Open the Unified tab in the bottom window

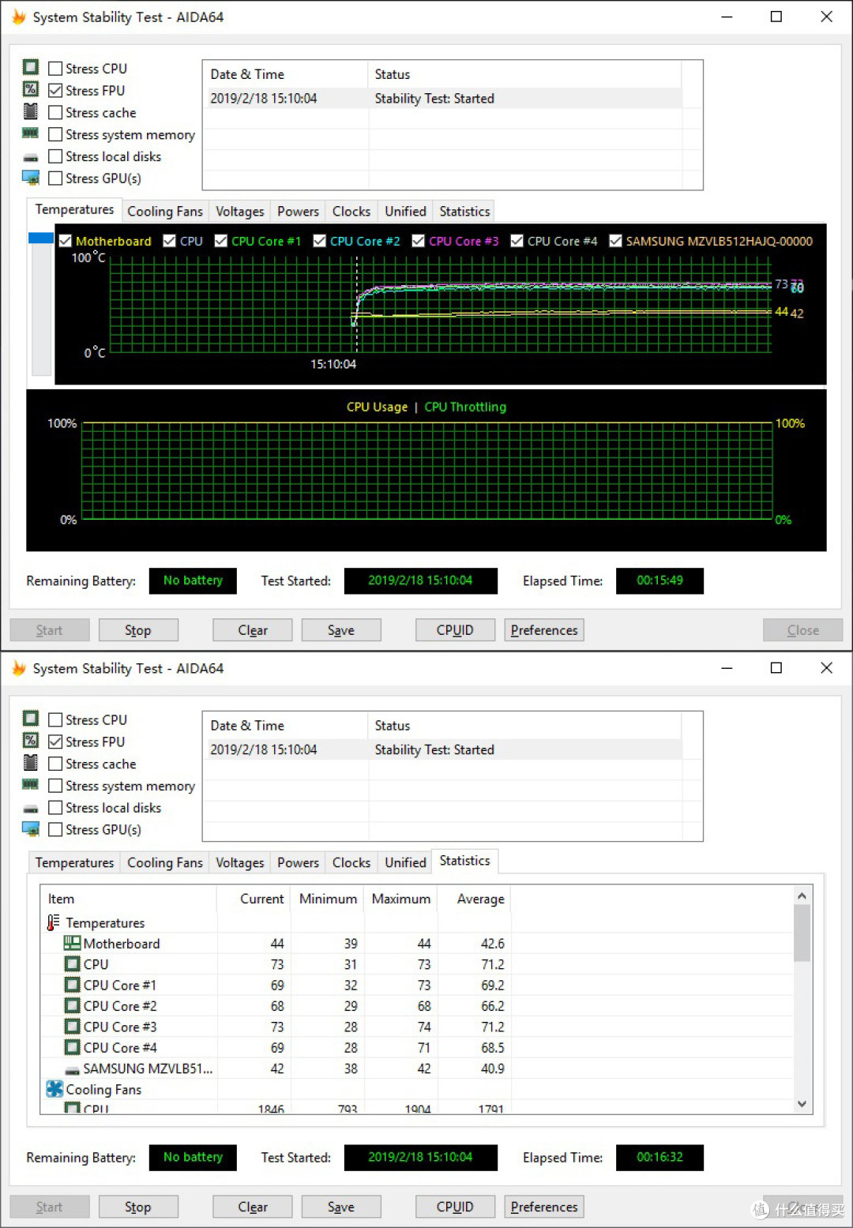coord(405,862)
